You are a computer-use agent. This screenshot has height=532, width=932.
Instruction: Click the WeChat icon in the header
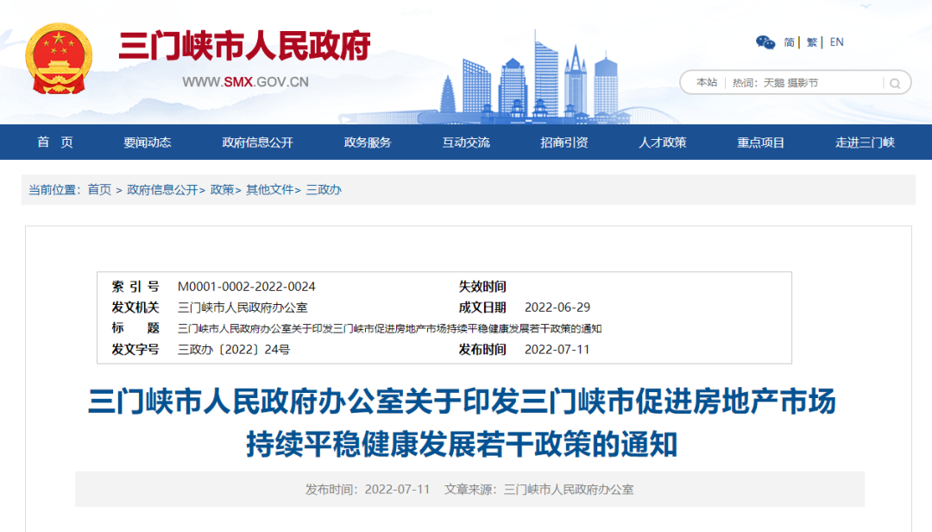(765, 42)
